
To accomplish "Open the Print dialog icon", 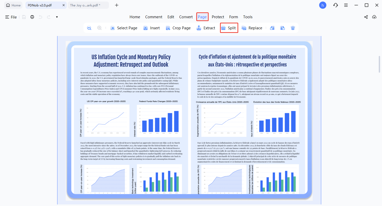I will pos(32,17).
